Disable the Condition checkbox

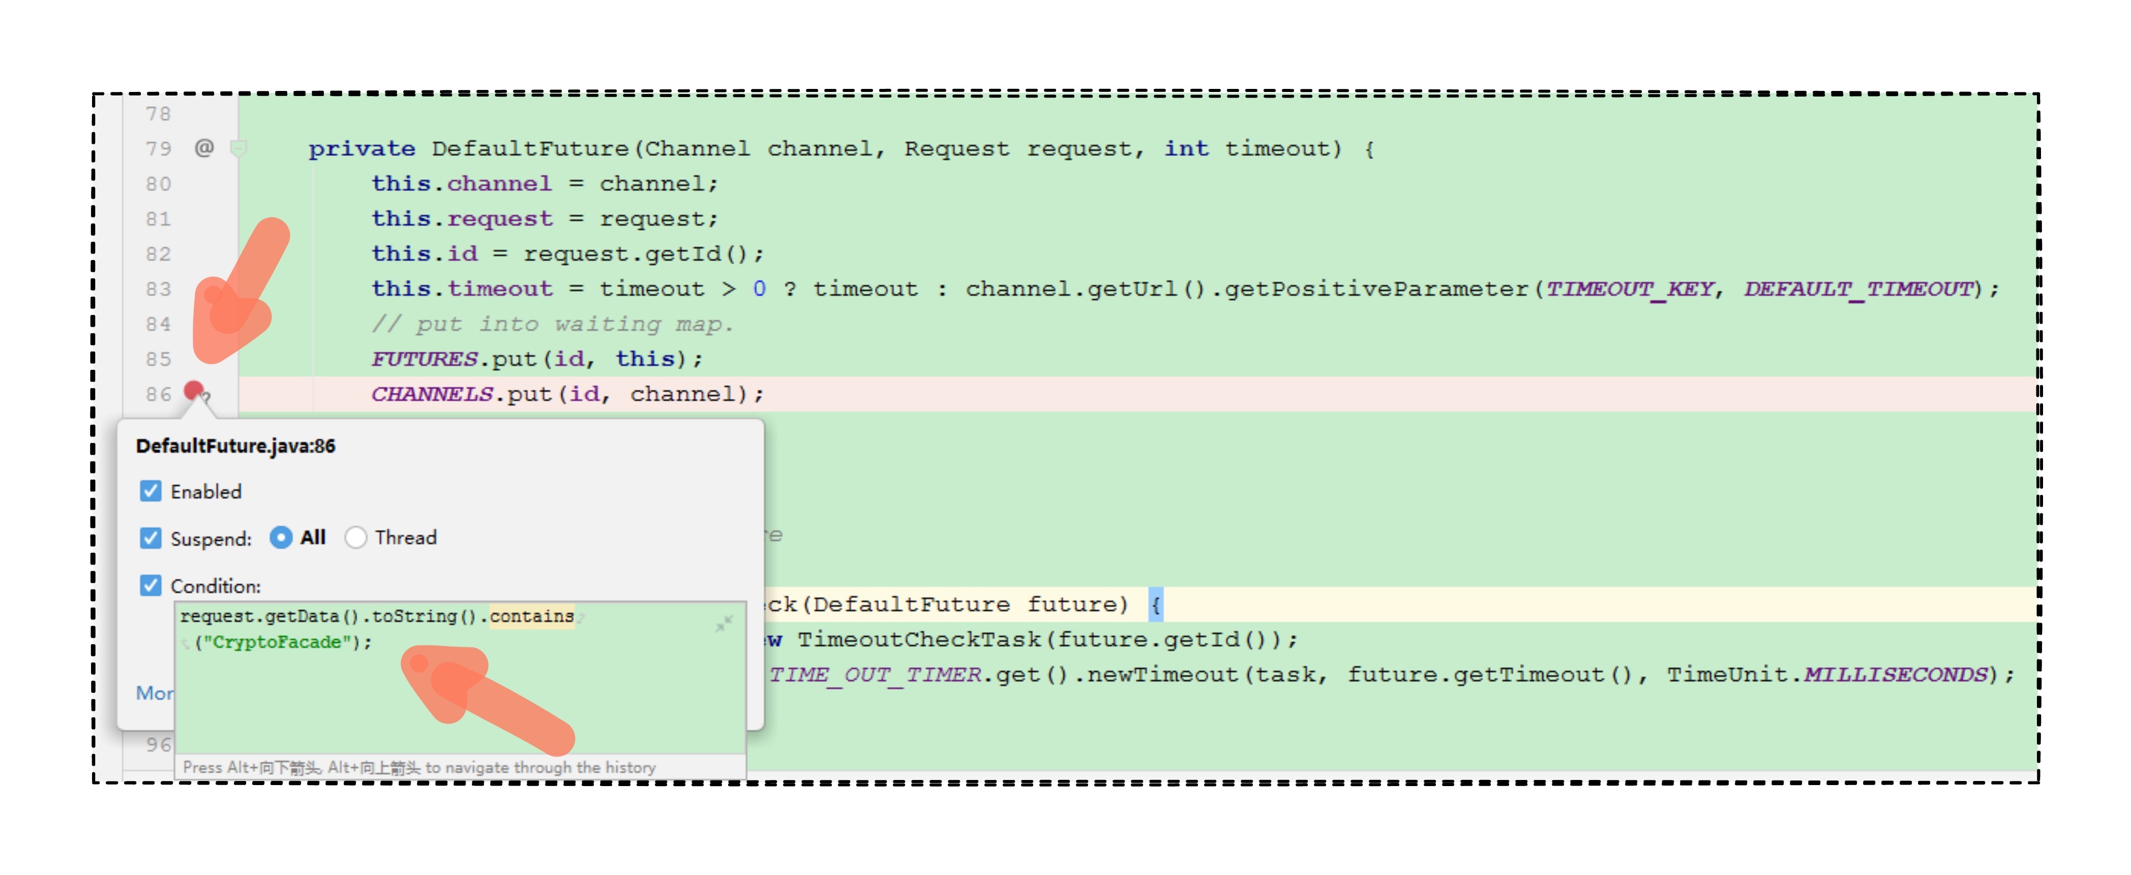tap(151, 585)
